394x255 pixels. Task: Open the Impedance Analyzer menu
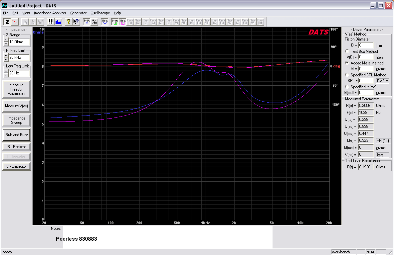[x=50, y=13]
